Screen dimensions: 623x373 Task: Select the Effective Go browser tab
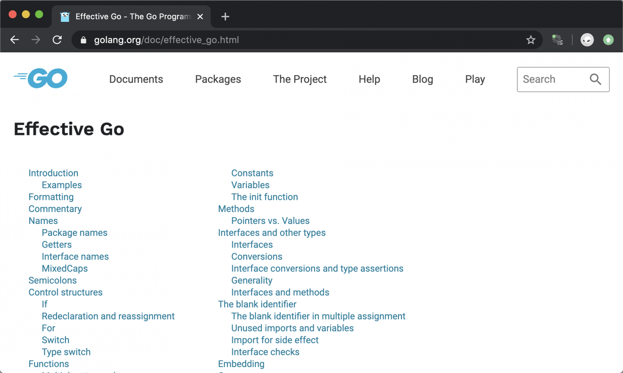click(x=132, y=17)
